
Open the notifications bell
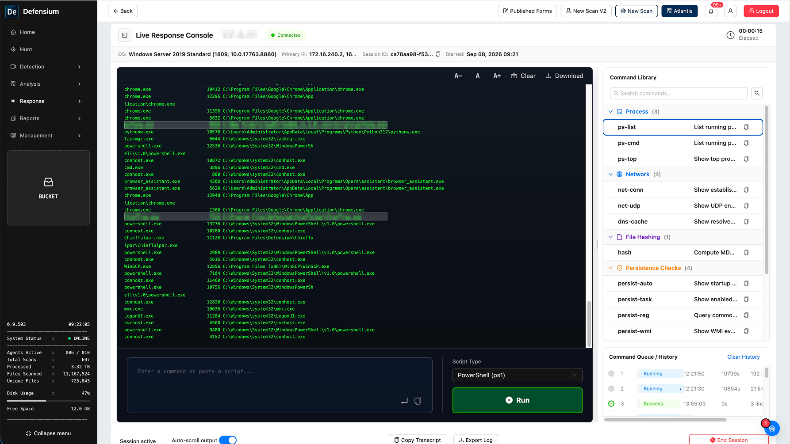(711, 11)
